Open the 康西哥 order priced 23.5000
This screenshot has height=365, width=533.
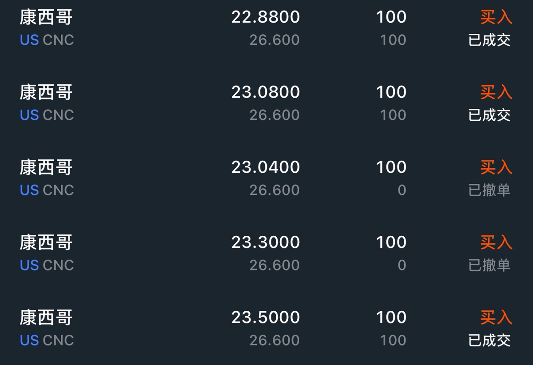click(266, 328)
